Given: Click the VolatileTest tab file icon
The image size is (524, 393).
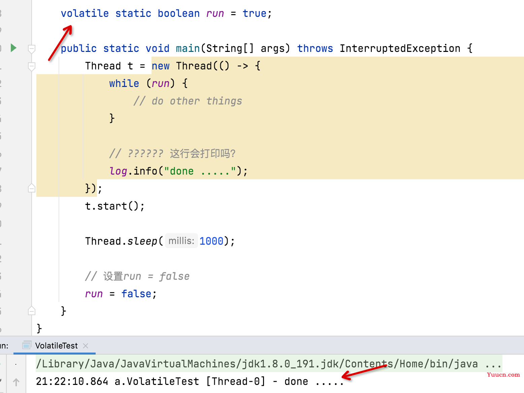Looking at the screenshot, I should pos(27,345).
